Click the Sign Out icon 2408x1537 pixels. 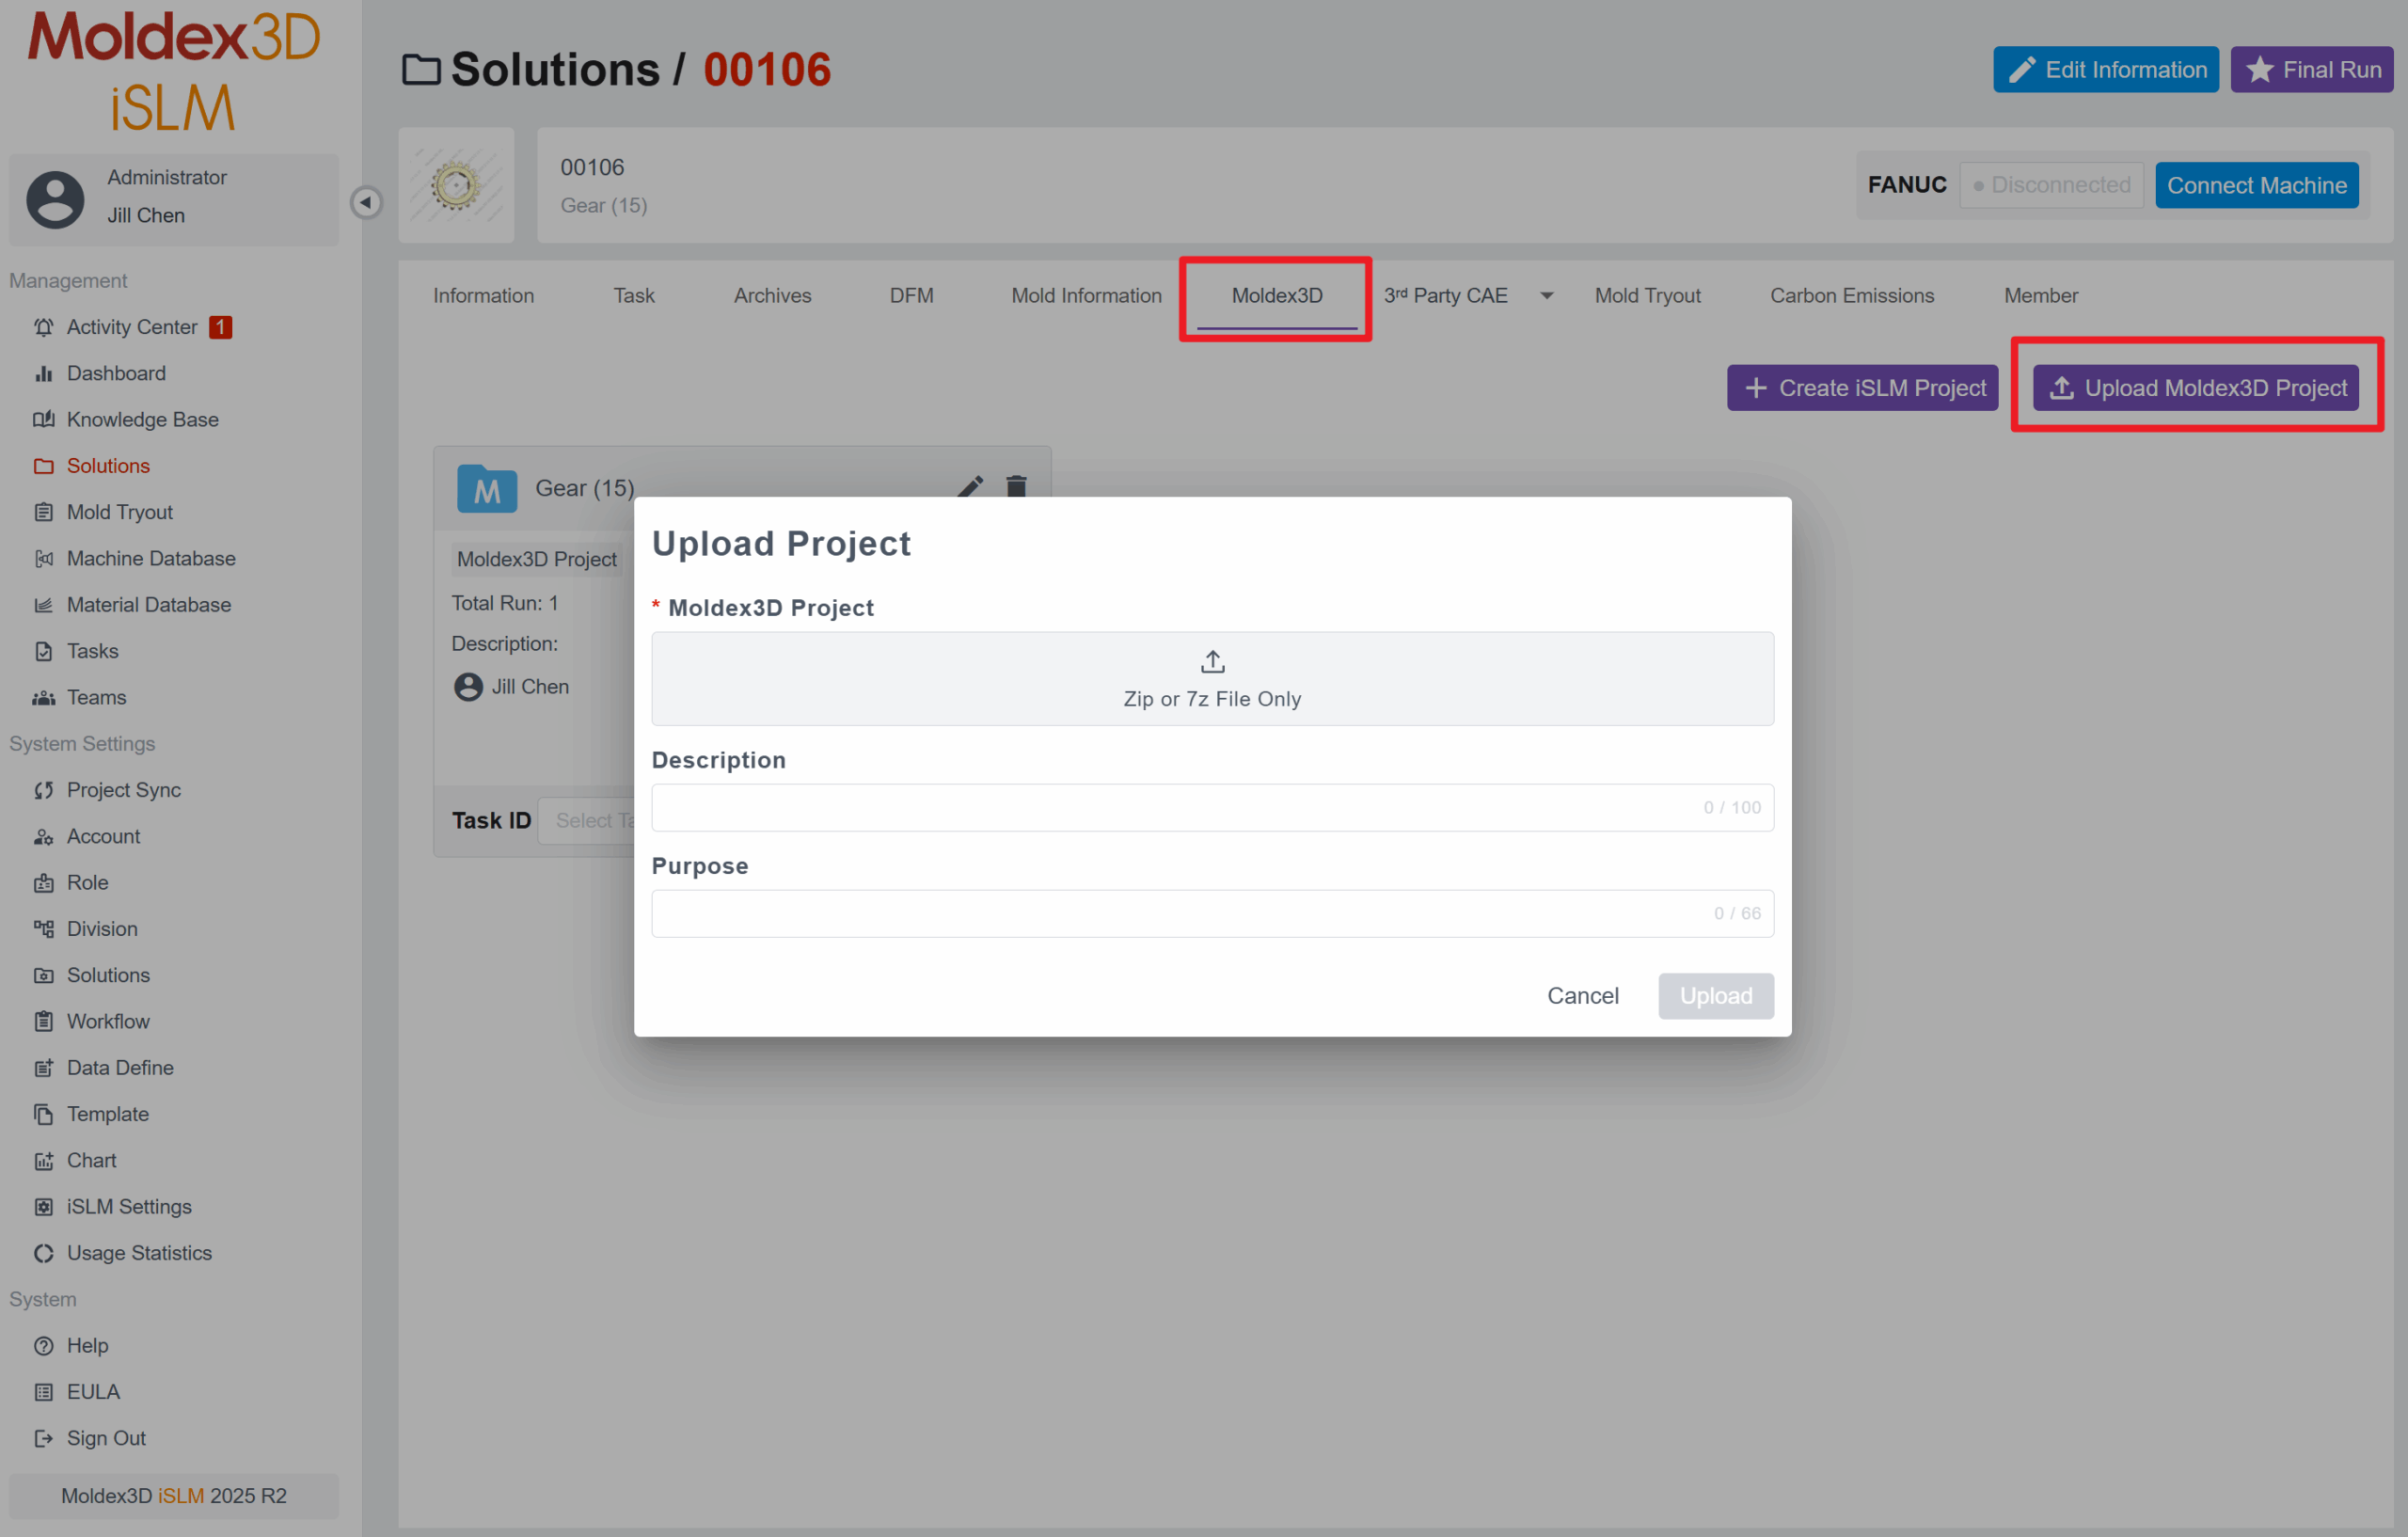[43, 1438]
